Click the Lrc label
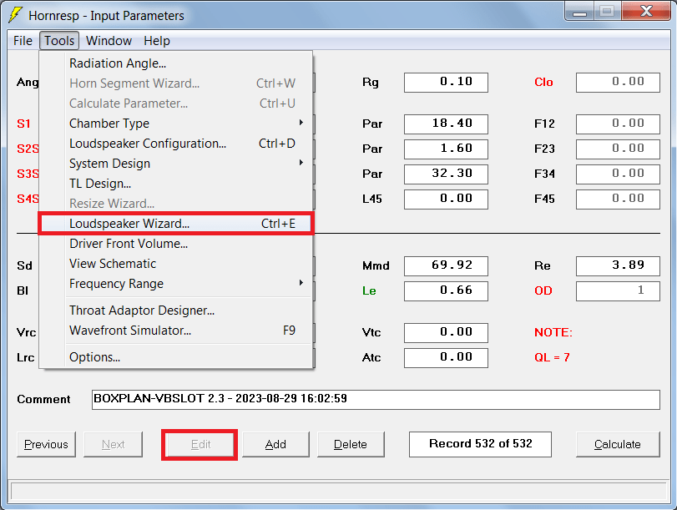677x510 pixels. (26, 358)
